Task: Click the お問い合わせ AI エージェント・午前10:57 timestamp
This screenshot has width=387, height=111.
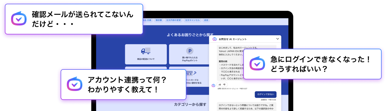Action: 232,89
